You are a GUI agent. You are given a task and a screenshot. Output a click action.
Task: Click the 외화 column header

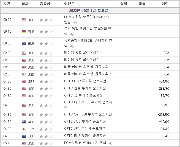click(x=25, y=4)
